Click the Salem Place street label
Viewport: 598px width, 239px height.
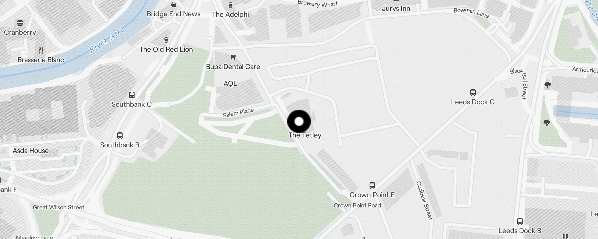point(238,113)
